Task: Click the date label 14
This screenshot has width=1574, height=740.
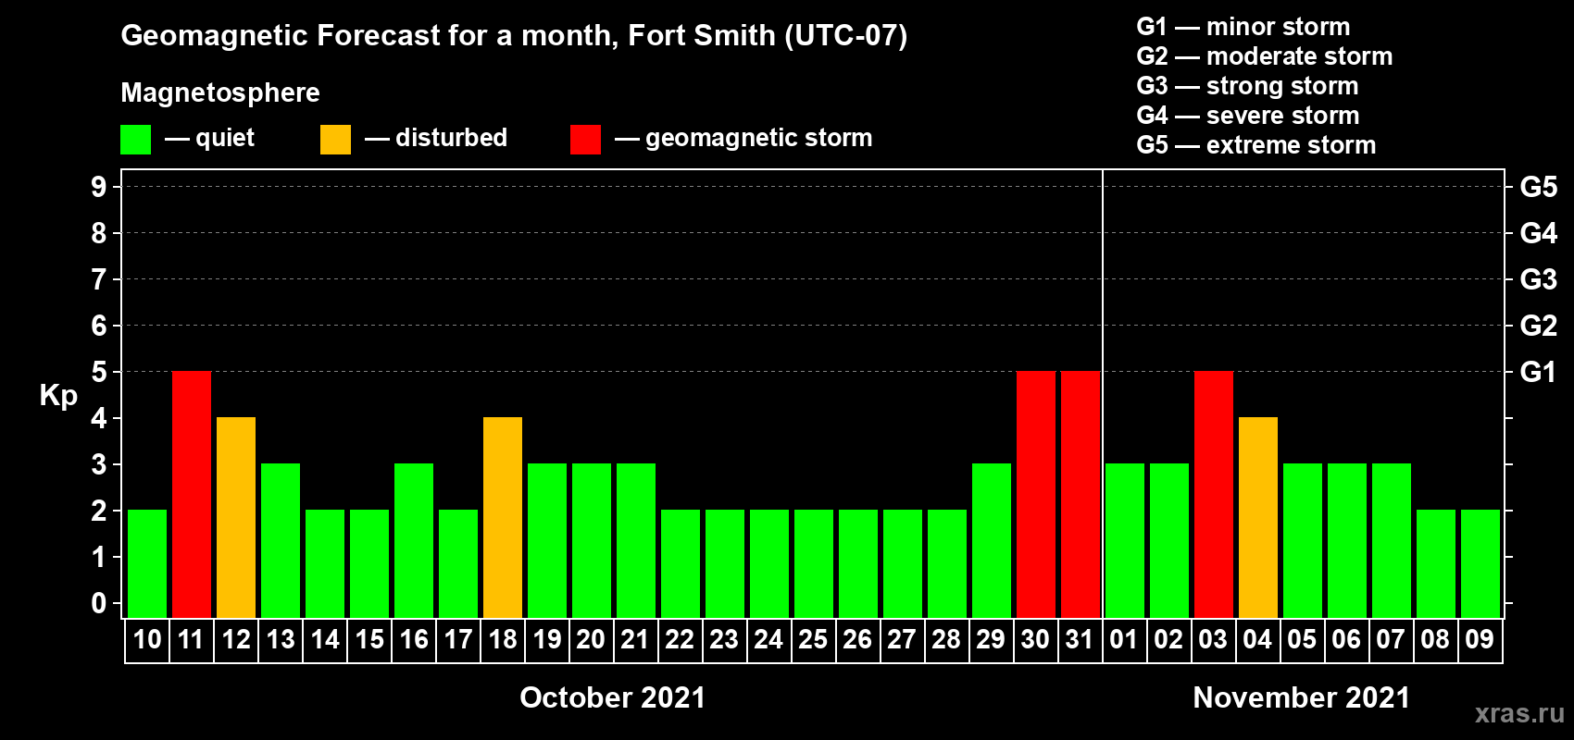Action: 325,640
